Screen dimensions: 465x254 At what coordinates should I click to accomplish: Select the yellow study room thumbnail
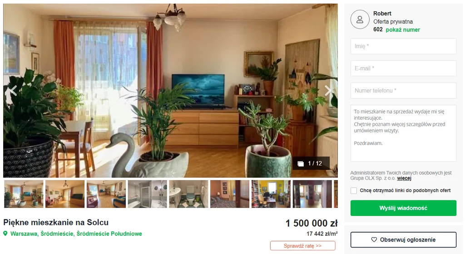coord(271,194)
